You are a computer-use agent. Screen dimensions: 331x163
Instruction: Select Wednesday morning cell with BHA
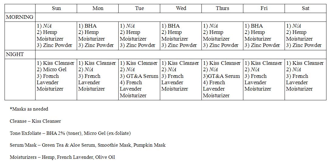[x=181, y=36]
